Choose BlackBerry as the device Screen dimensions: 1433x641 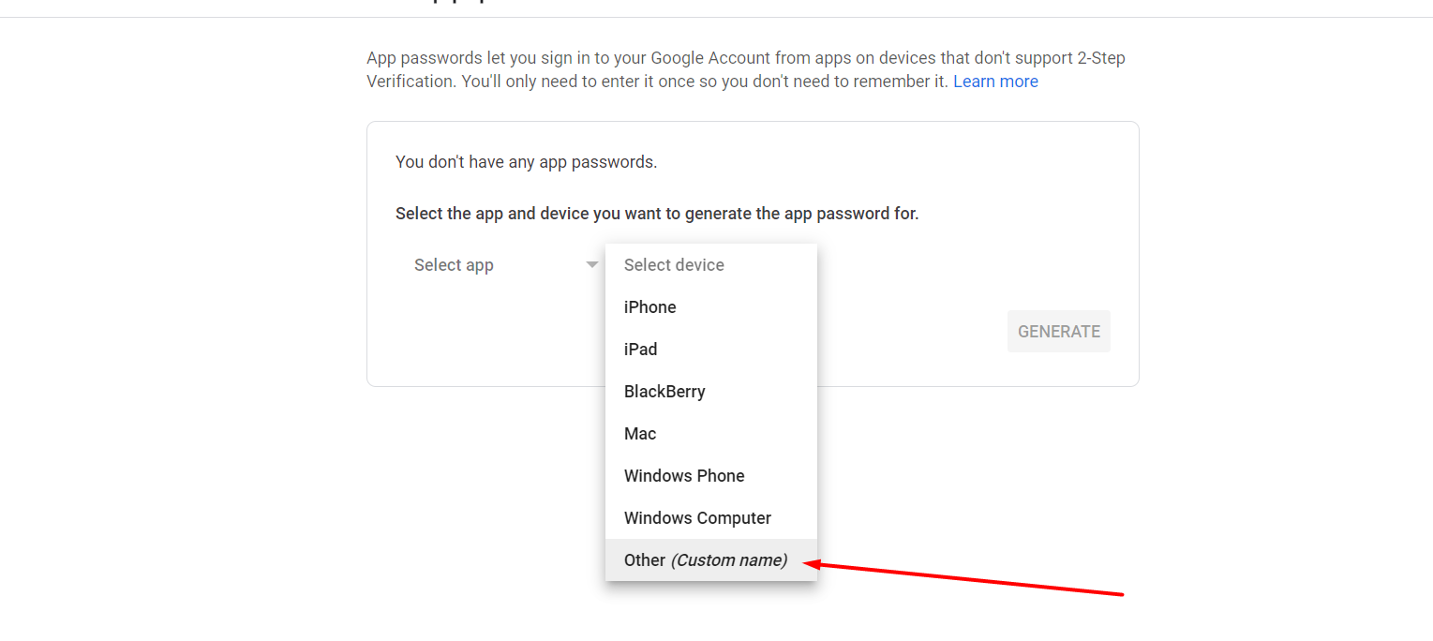(x=664, y=391)
